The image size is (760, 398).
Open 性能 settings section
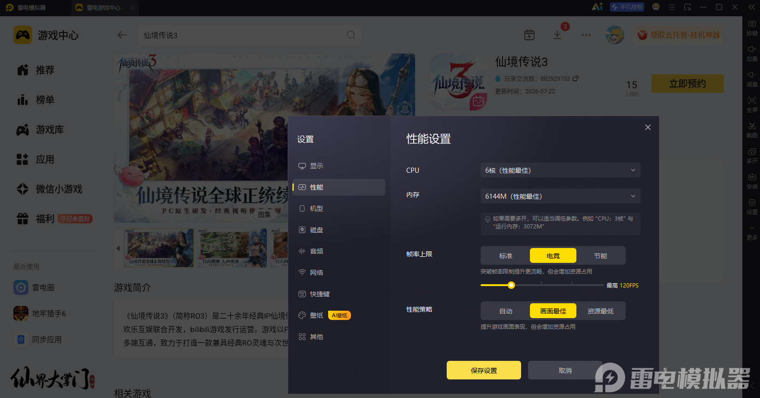coord(339,187)
